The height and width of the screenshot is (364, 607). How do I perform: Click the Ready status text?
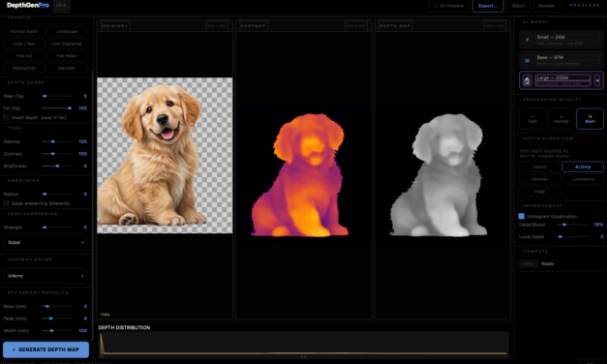547,263
